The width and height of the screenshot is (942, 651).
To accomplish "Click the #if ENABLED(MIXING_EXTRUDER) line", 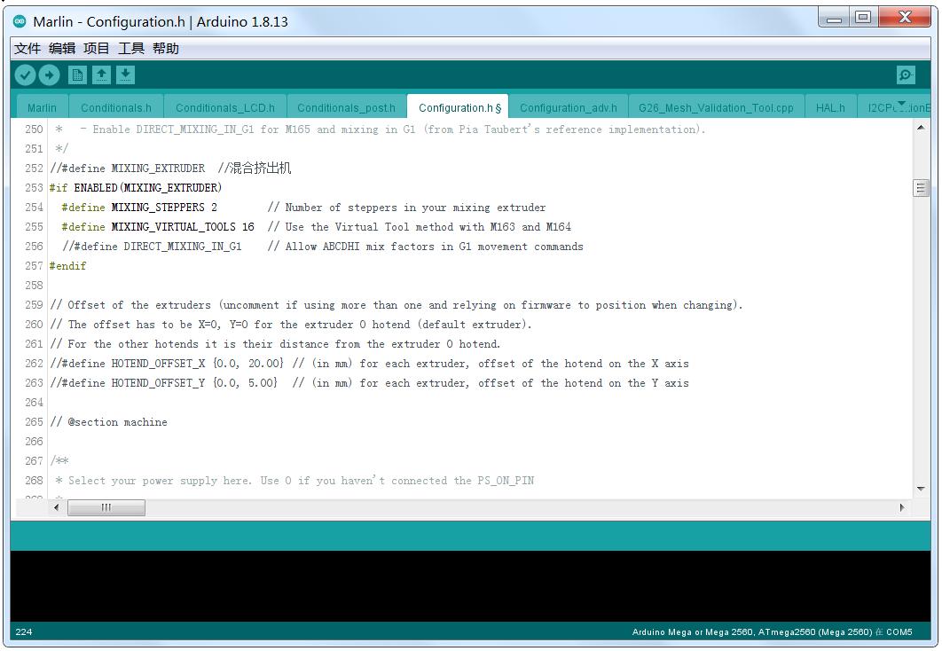I will click(136, 188).
